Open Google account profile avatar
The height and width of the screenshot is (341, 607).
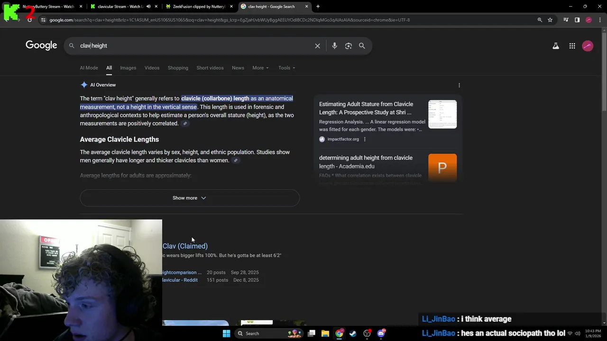588,46
